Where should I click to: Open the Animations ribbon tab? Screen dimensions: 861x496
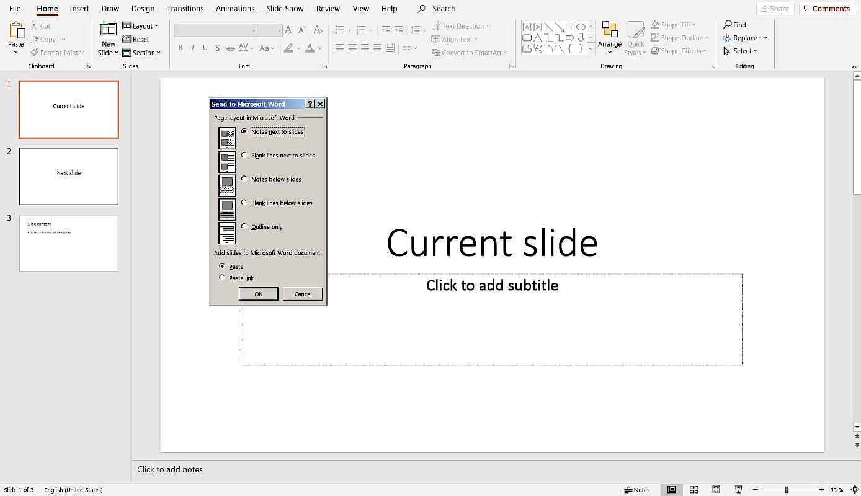[x=234, y=8]
